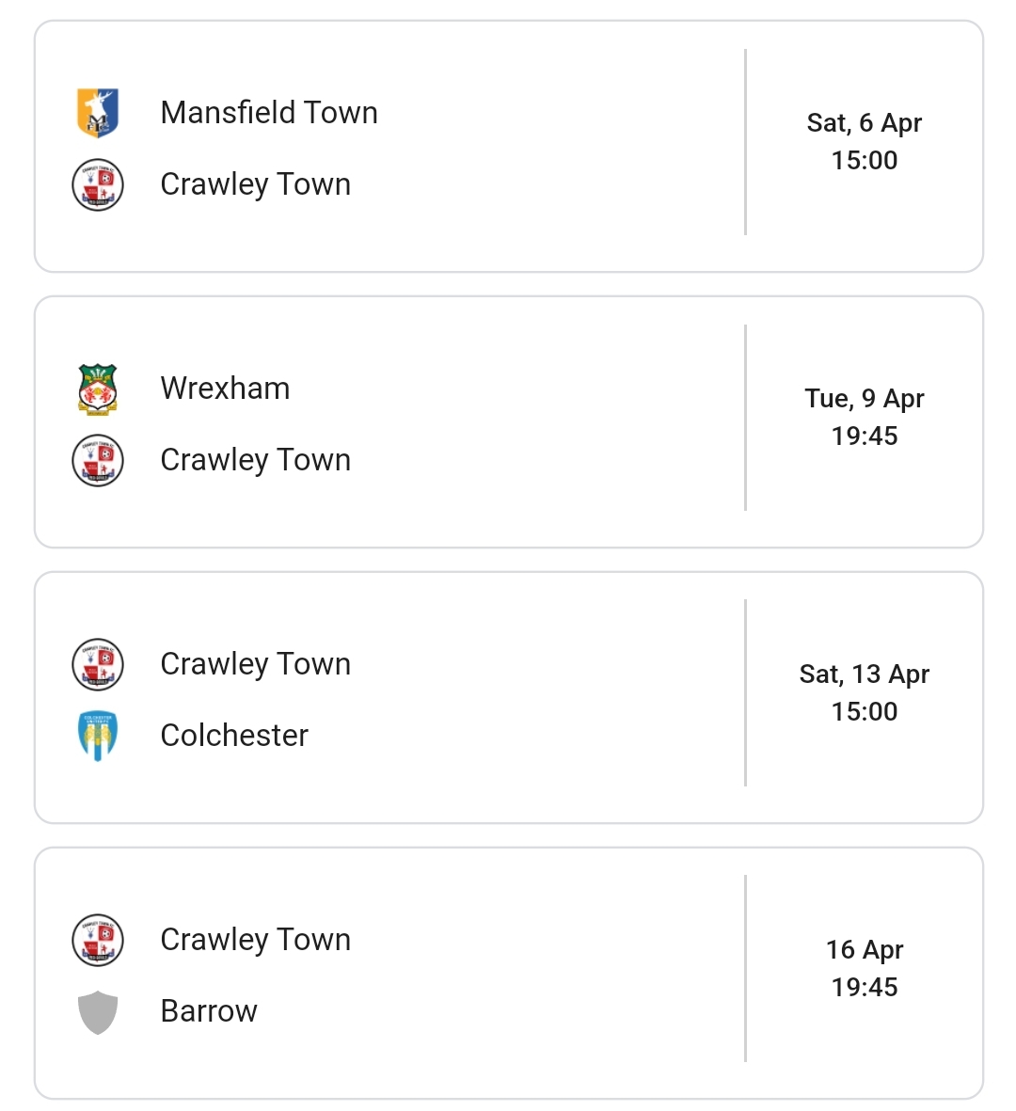The height and width of the screenshot is (1111, 1016).
Task: Click the Colchester club crest
Action: [98, 736]
